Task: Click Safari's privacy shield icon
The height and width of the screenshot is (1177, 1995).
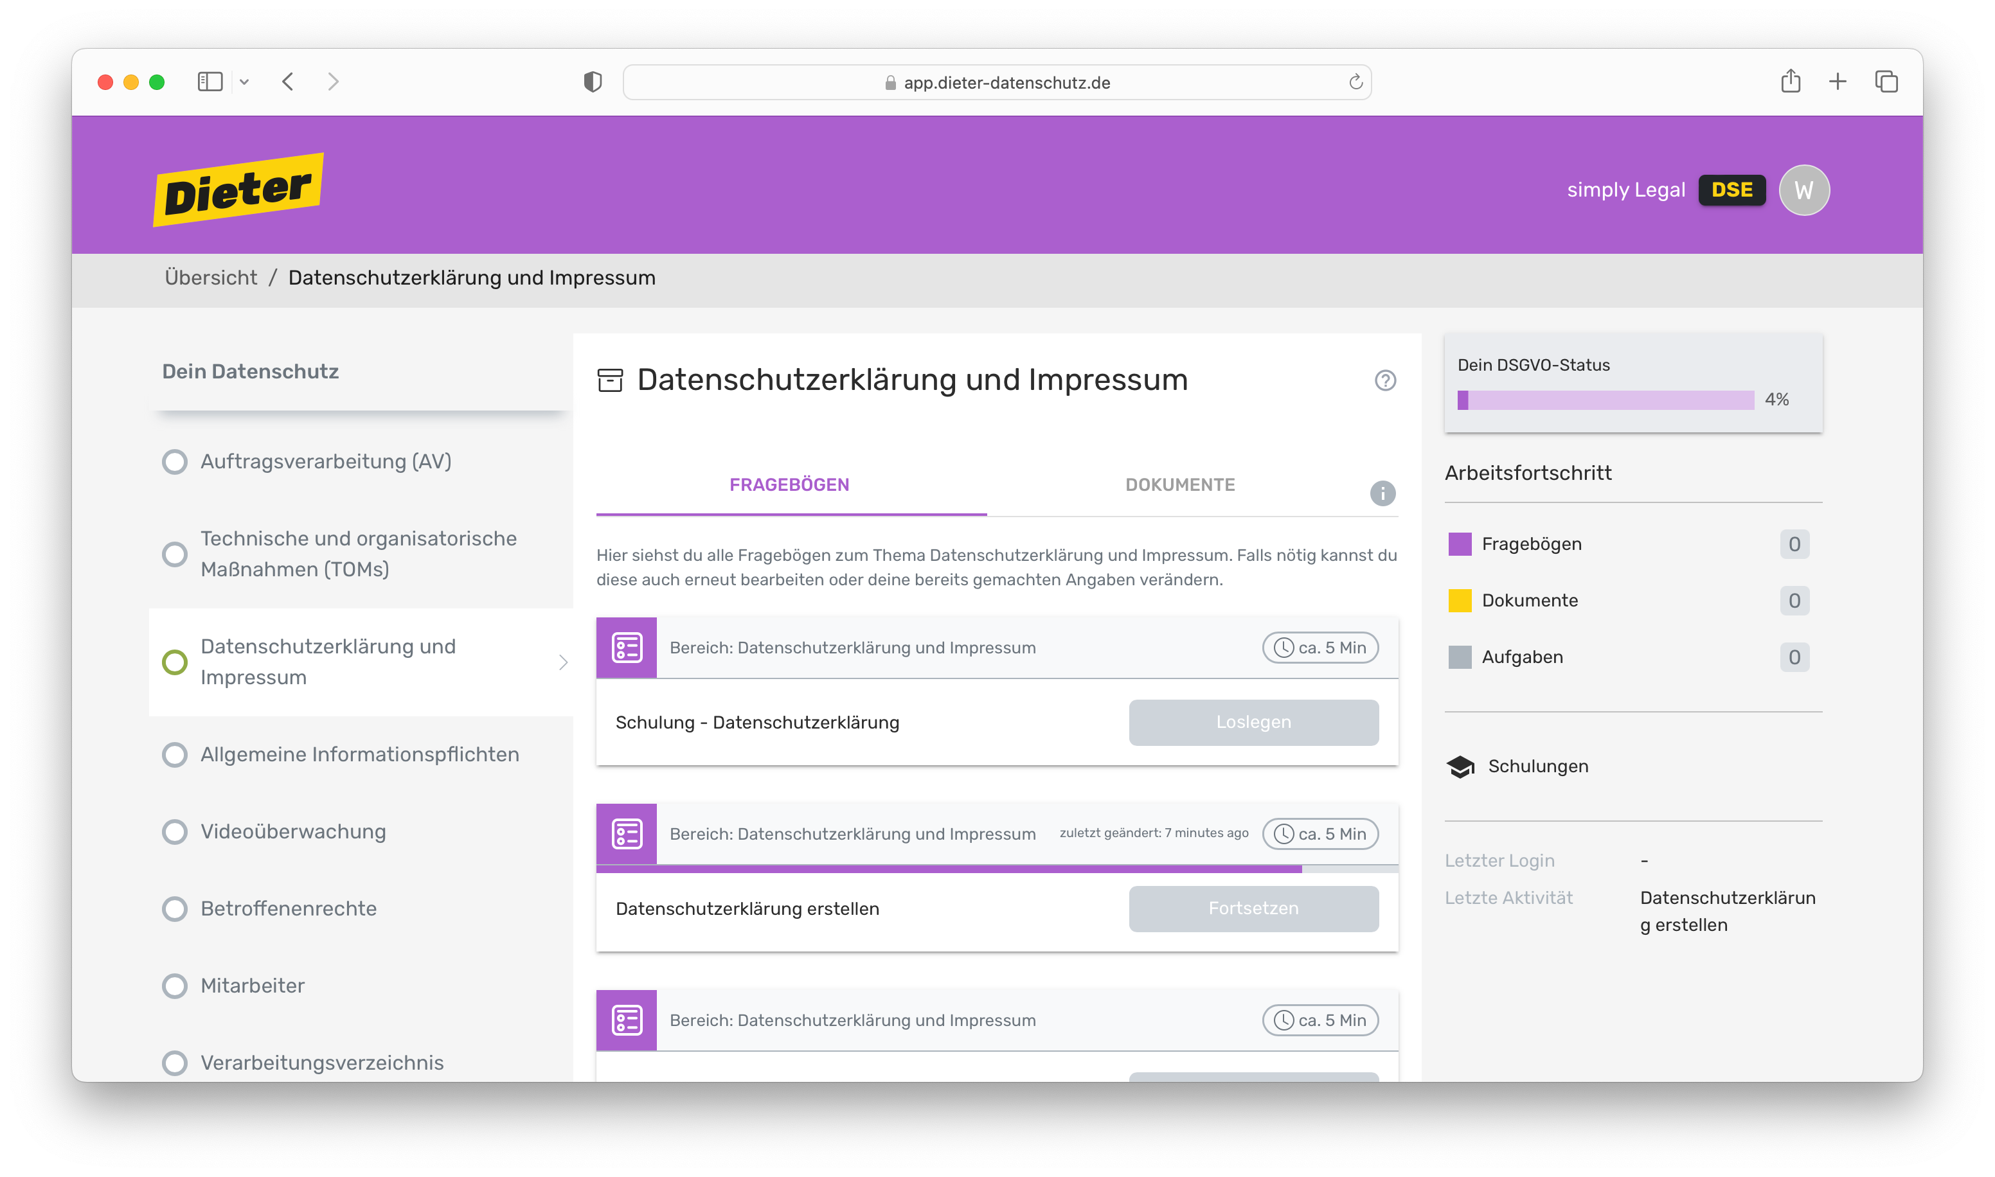Action: click(593, 82)
